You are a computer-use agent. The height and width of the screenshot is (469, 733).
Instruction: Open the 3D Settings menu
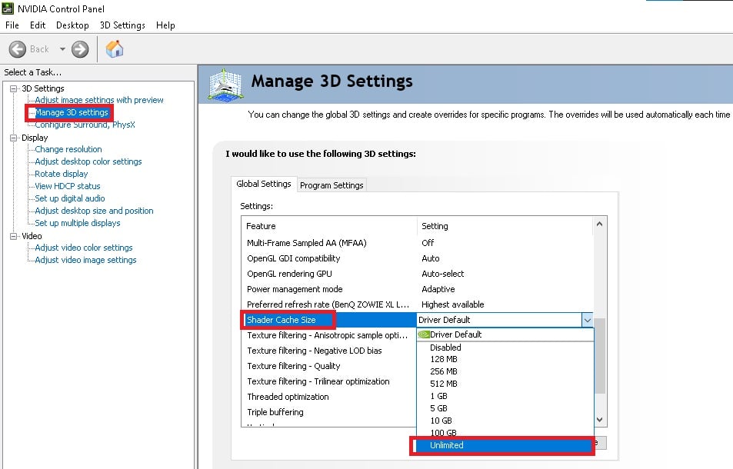click(x=122, y=25)
